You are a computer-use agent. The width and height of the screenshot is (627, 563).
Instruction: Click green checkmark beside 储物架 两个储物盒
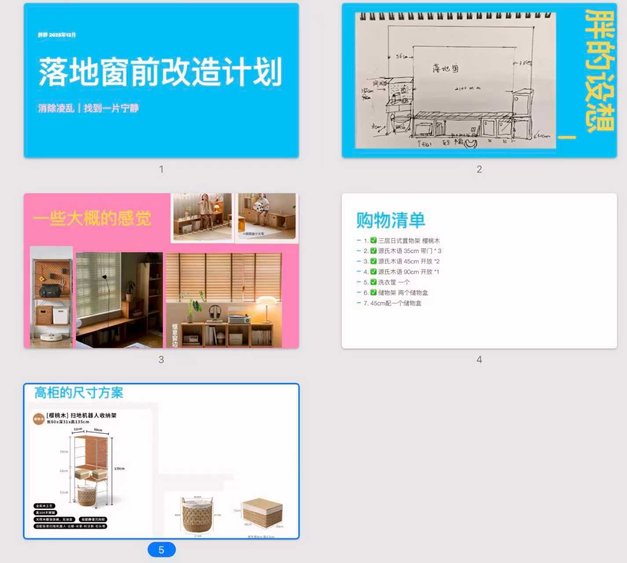[x=373, y=292]
